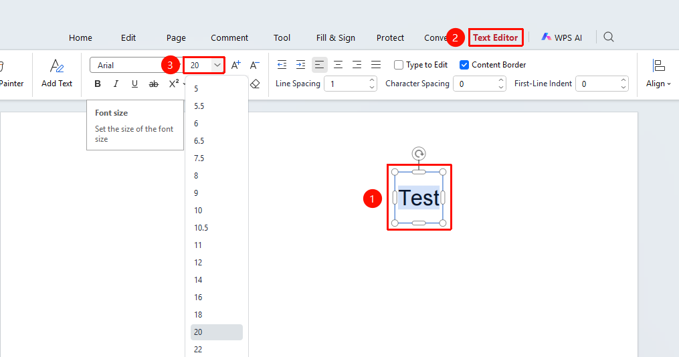Choose font size 6
Viewport: 679px width, 357px height.
(217, 123)
